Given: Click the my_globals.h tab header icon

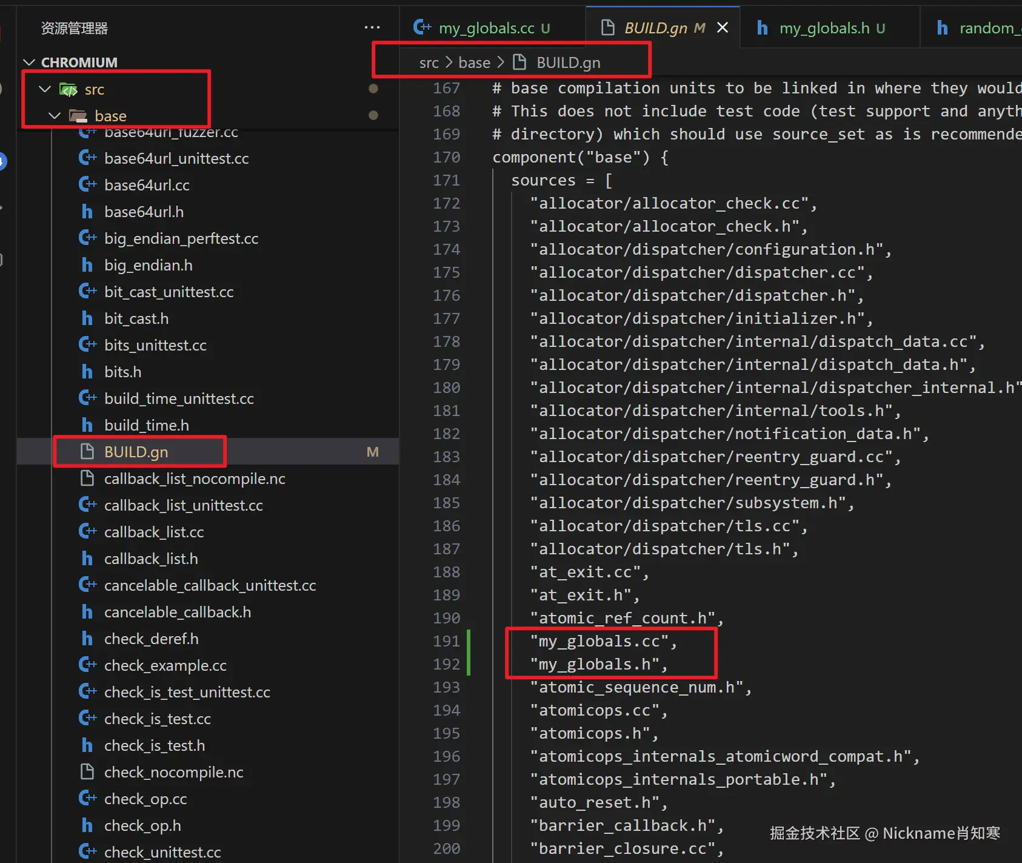Looking at the screenshot, I should click(763, 28).
